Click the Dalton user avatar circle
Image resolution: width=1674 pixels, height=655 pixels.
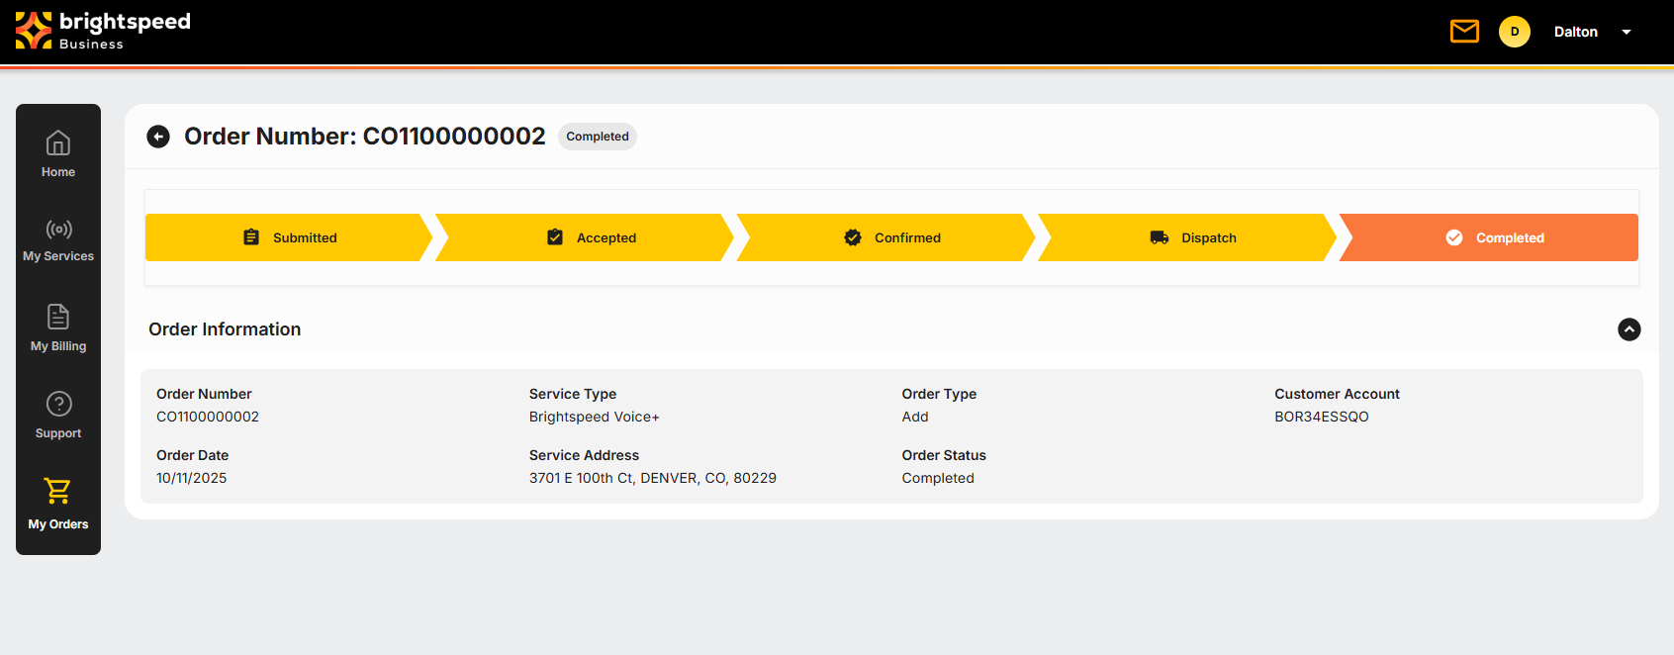(x=1514, y=32)
